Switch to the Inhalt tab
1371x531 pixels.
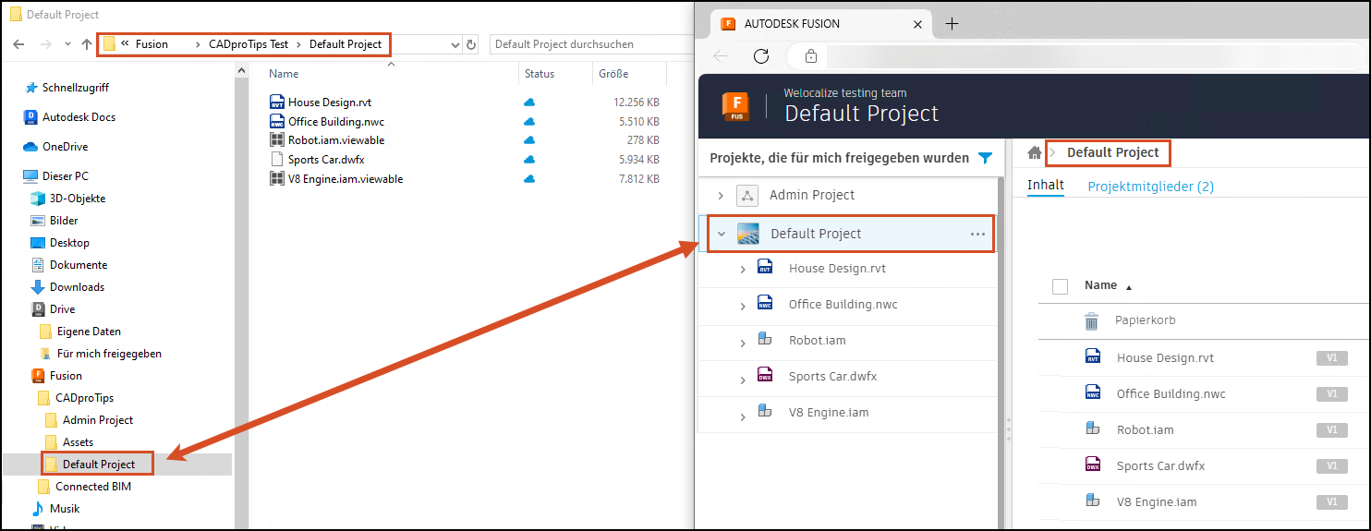point(1046,186)
